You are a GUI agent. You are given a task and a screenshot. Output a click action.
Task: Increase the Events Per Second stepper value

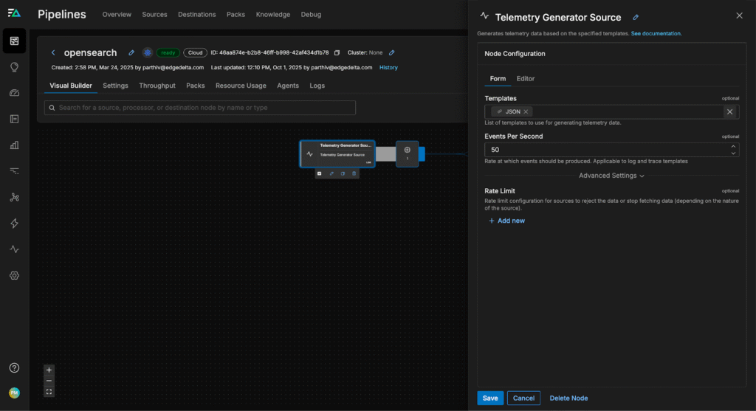[x=732, y=146]
